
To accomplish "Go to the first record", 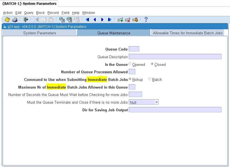I will pos(87,20).
